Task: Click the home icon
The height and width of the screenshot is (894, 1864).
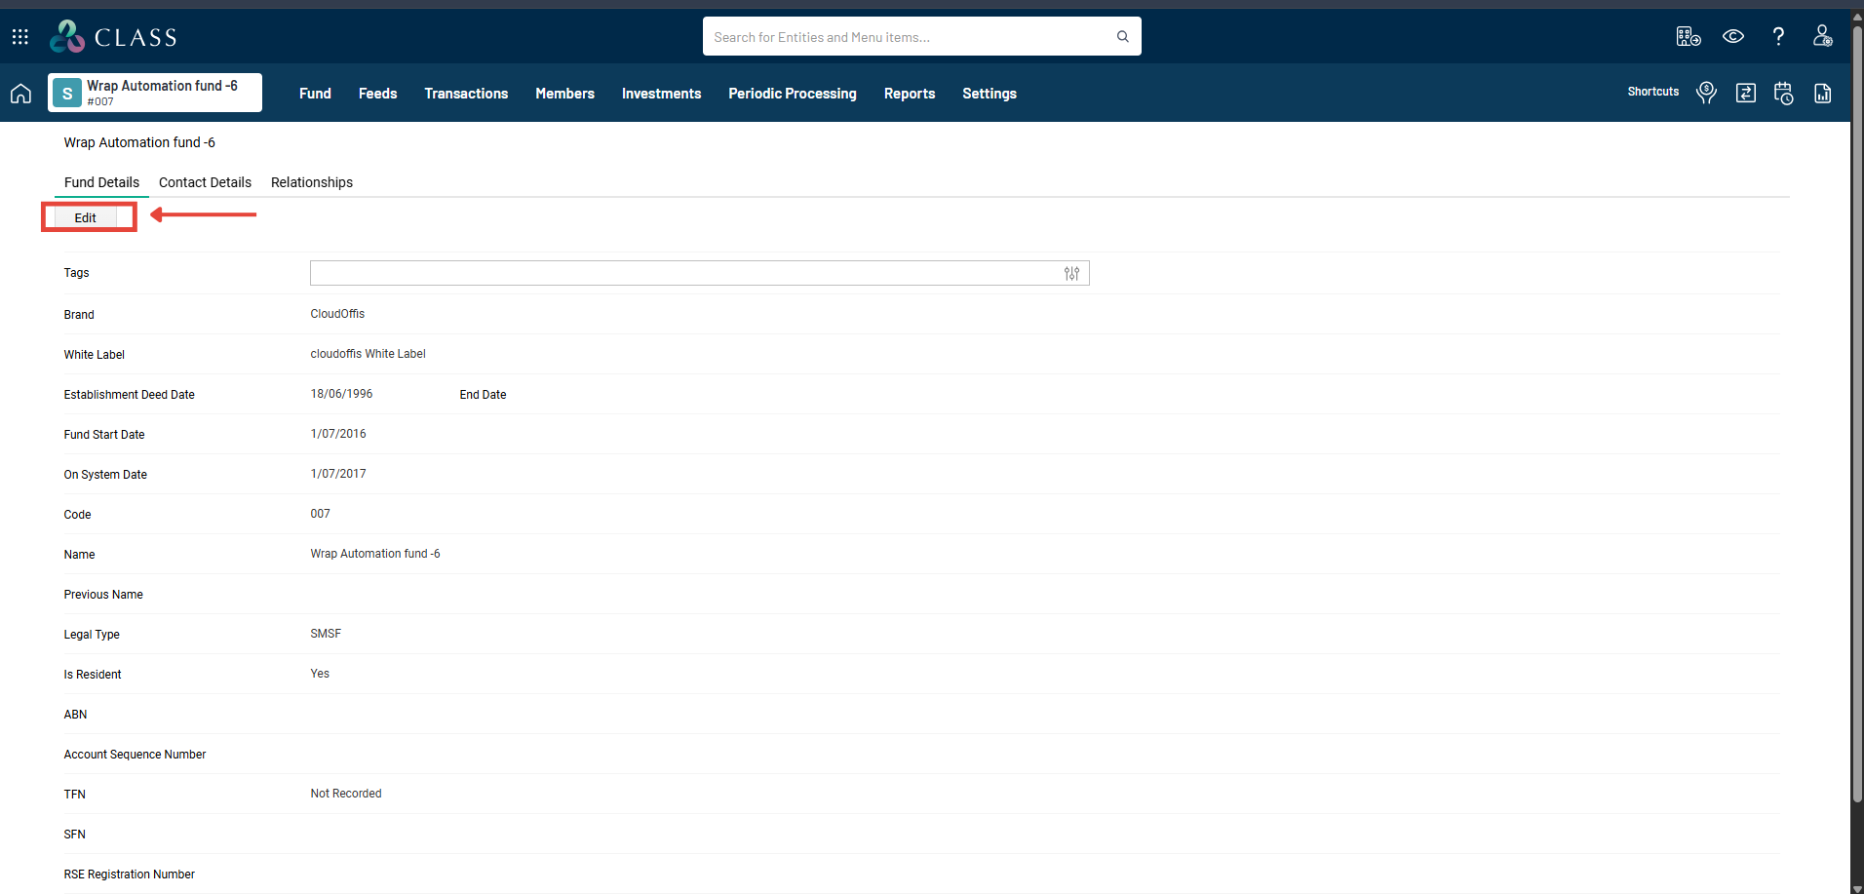Action: click(x=20, y=94)
